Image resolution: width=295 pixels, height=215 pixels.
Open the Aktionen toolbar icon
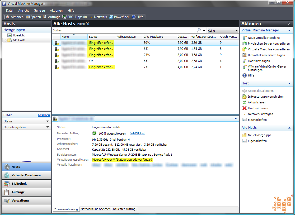point(8,17)
